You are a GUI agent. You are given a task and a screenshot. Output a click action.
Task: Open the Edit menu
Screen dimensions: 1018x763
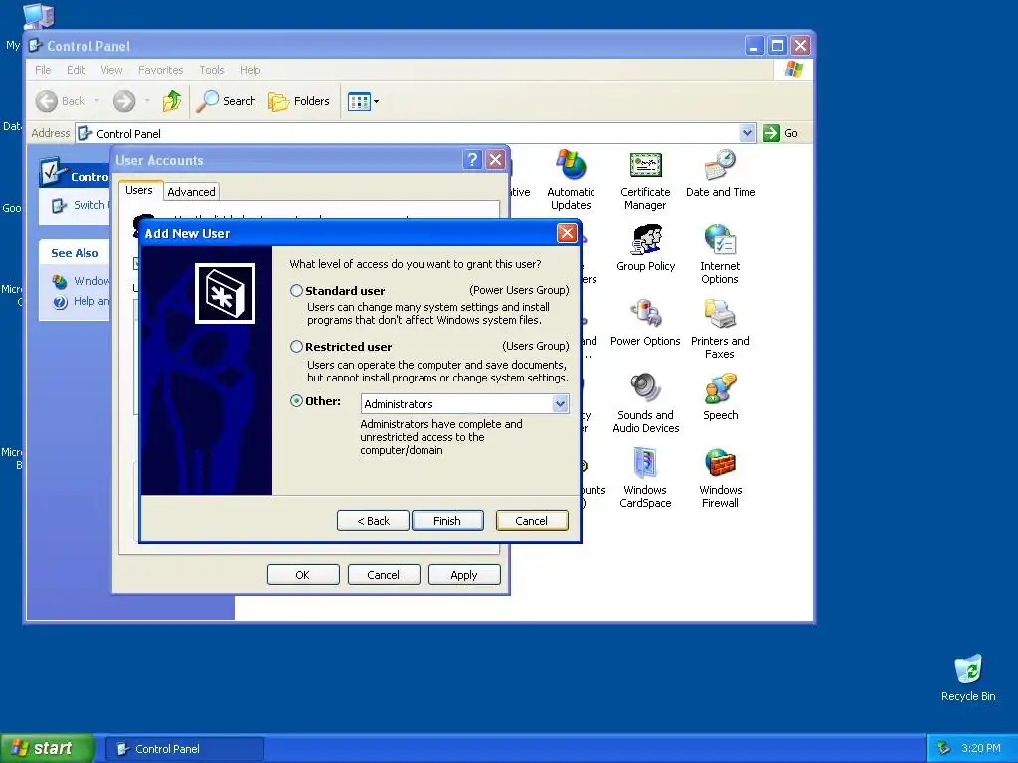[76, 70]
